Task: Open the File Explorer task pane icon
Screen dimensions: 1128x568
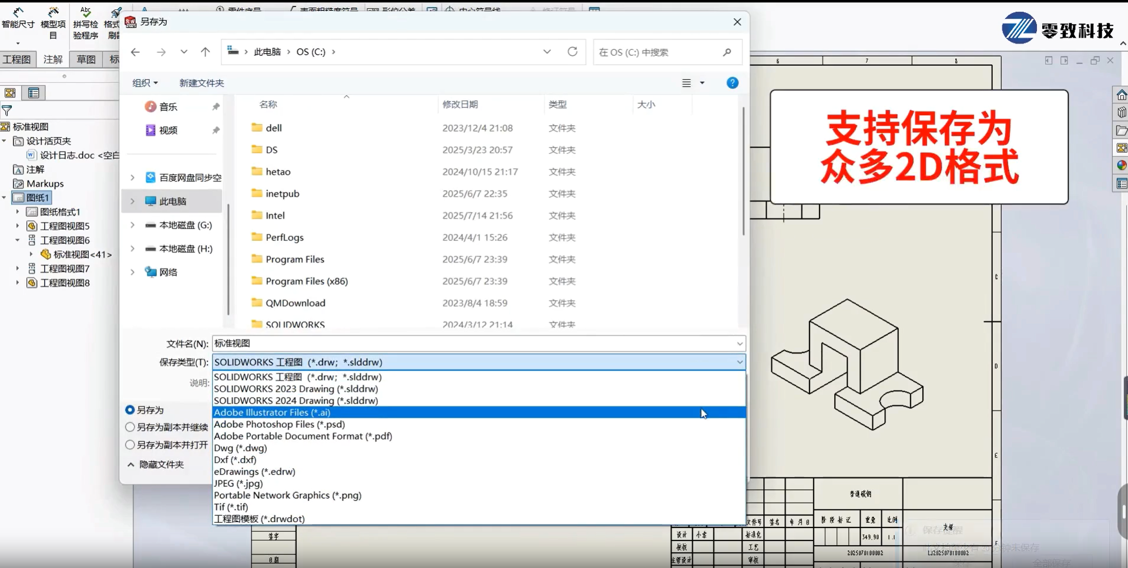Action: tap(1121, 130)
